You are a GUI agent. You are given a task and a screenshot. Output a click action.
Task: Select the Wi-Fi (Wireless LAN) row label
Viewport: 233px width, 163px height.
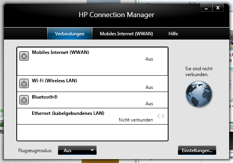[54, 81]
